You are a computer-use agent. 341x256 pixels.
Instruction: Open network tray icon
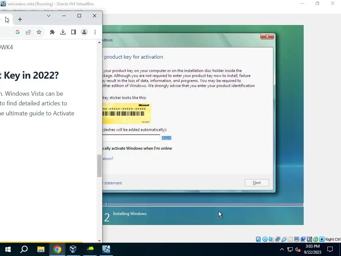[290, 249]
